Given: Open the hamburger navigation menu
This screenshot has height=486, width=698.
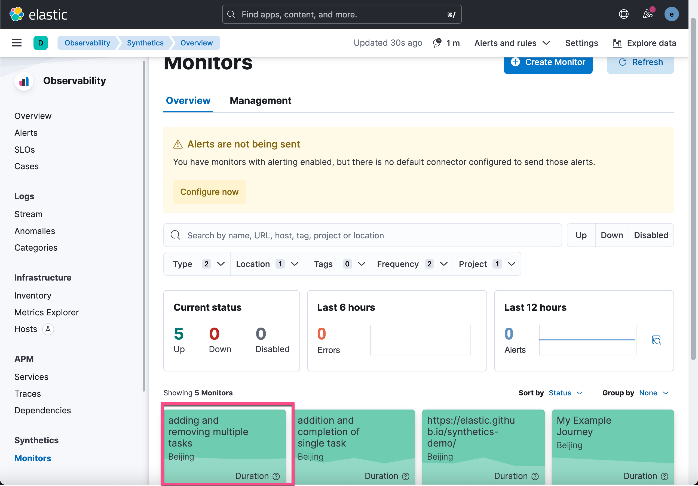Looking at the screenshot, I should (x=17, y=43).
